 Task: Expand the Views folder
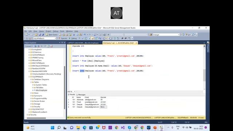(31, 93)
